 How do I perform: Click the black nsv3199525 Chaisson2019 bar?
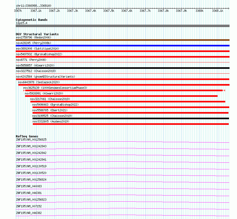(131, 118)
